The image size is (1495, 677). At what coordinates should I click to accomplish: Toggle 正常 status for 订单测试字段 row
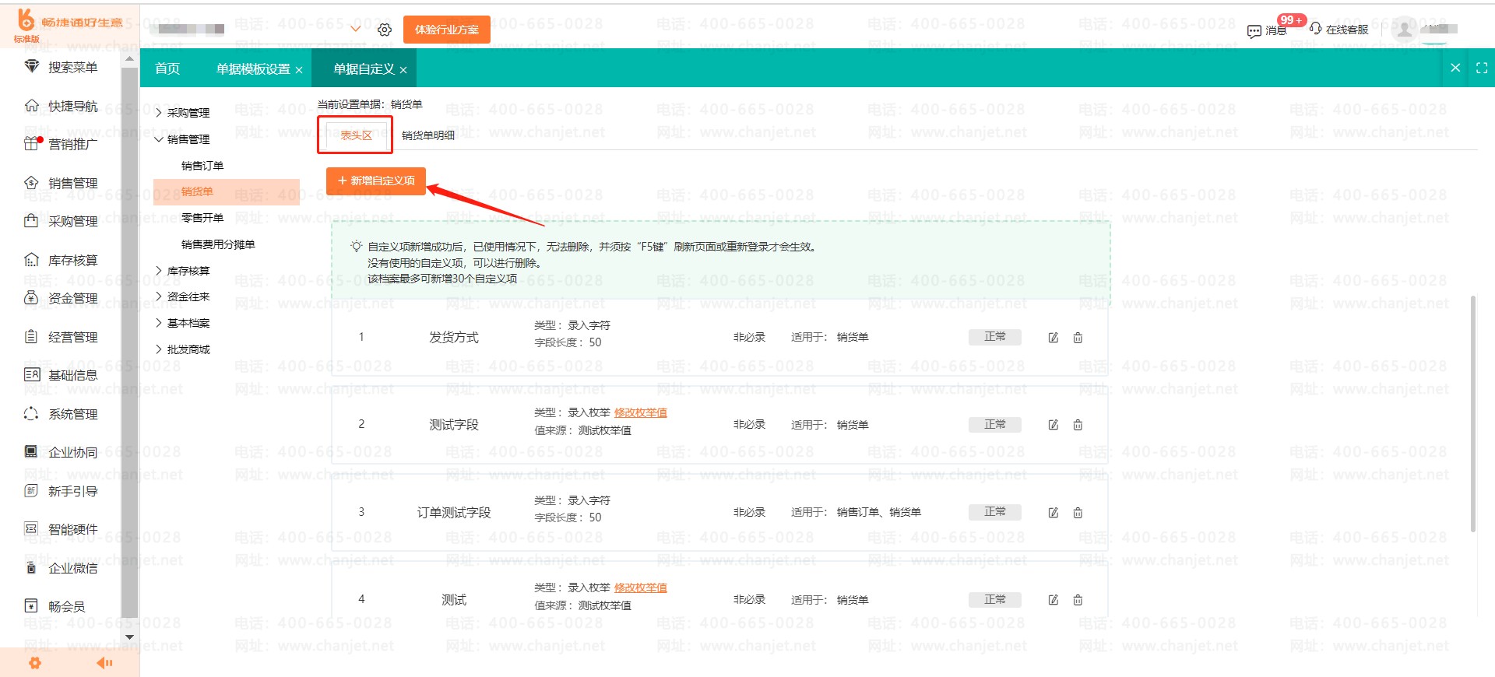(994, 512)
